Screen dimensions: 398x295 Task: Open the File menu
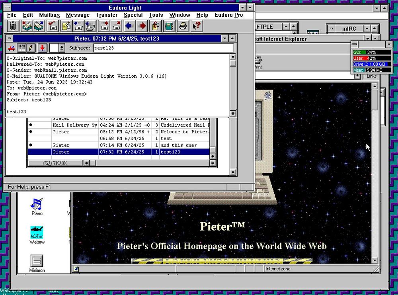point(12,15)
